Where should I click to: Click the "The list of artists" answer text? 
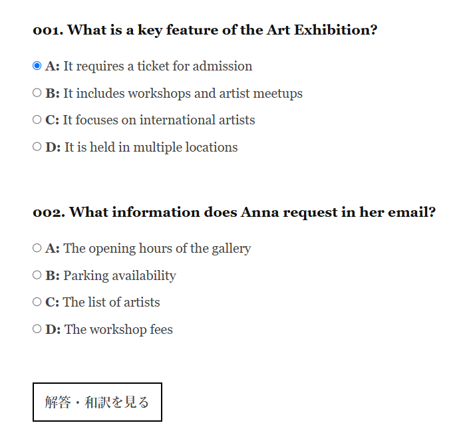click(112, 303)
